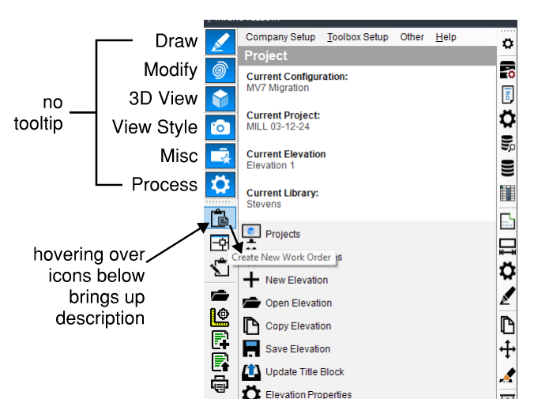Open the blue Draw pen tile

click(220, 42)
